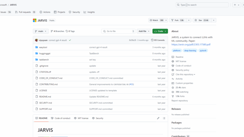Click the green commit status checkmark

click(x=70, y=40)
